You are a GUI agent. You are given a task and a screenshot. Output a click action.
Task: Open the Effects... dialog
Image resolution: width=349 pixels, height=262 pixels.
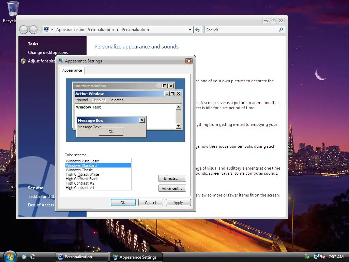pyautogui.click(x=172, y=178)
